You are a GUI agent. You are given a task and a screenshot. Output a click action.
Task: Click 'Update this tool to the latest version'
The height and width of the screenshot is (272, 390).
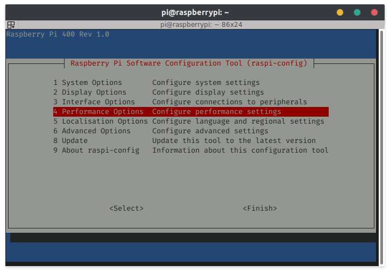point(234,141)
